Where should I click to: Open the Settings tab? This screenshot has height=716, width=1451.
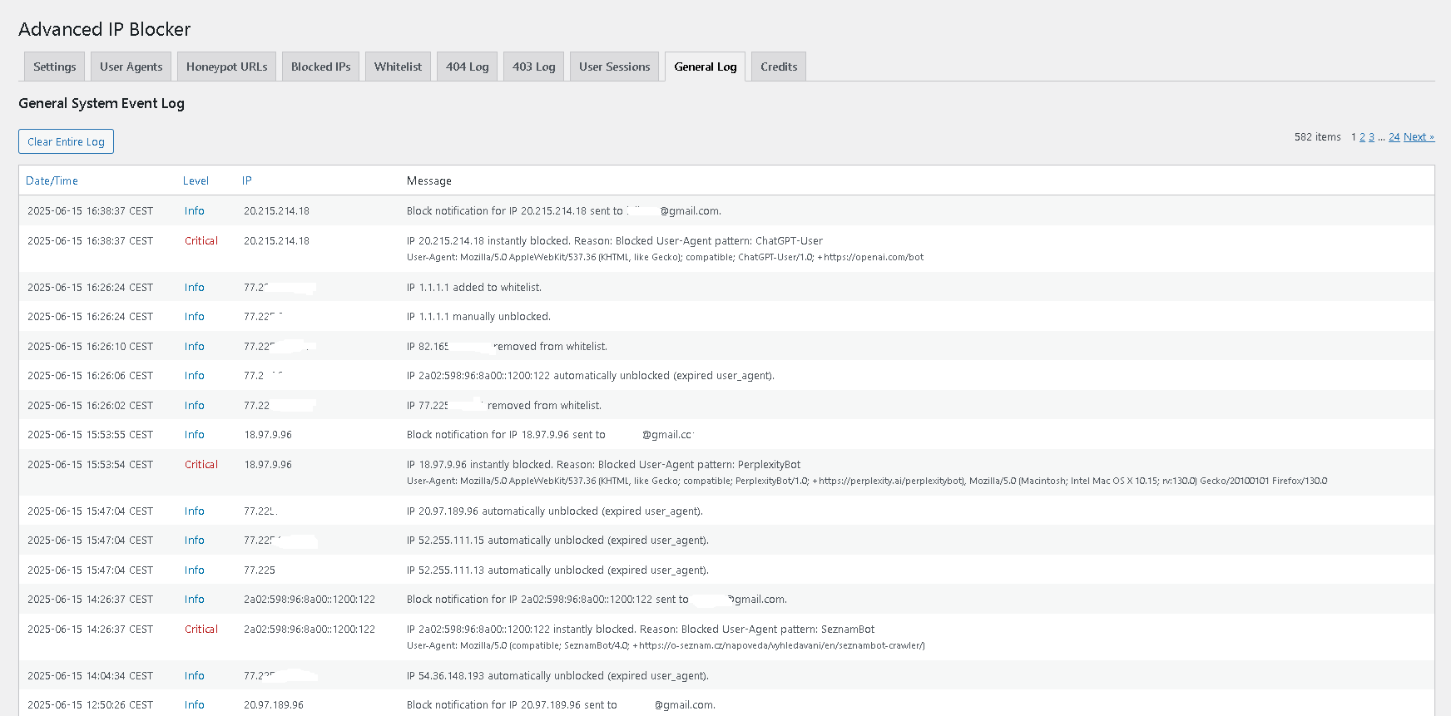click(x=54, y=67)
